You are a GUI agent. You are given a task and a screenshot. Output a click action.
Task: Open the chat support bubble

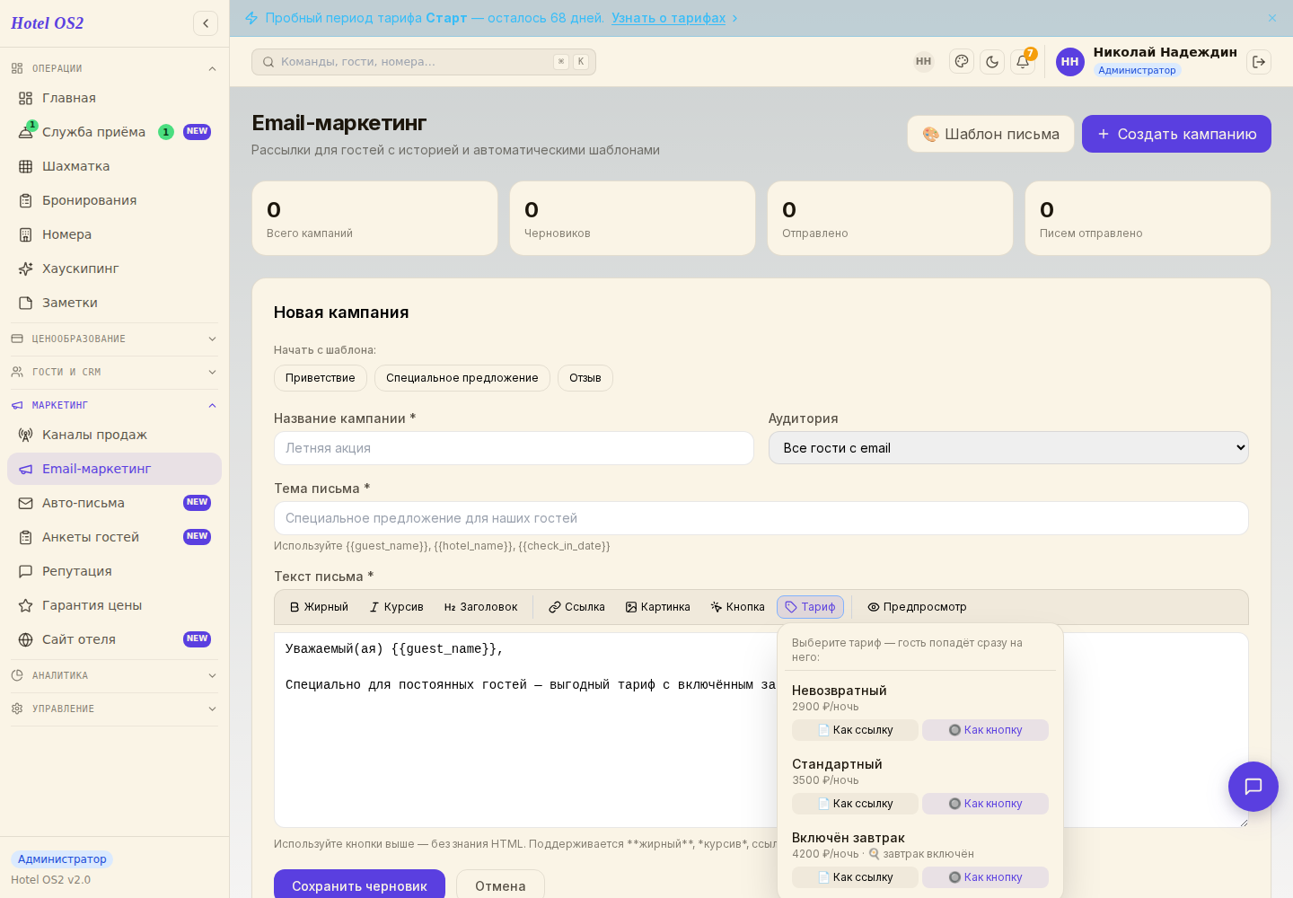click(x=1253, y=787)
